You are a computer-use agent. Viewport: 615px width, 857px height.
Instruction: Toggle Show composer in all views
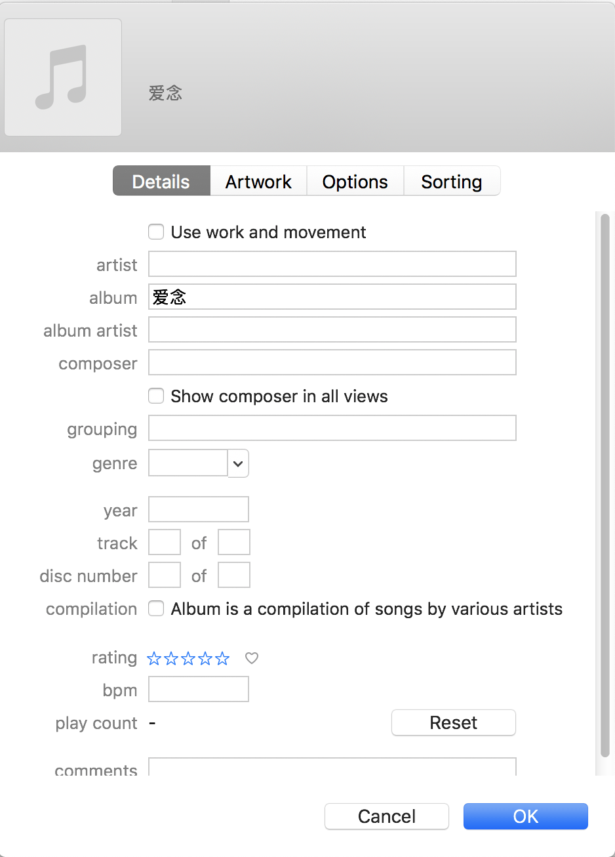coord(156,396)
